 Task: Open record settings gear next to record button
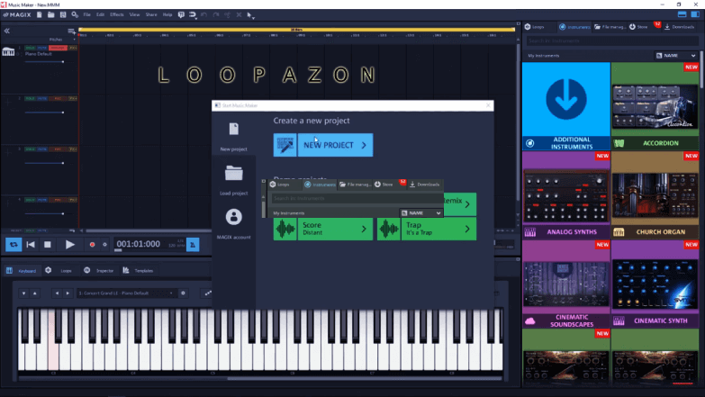[104, 245]
